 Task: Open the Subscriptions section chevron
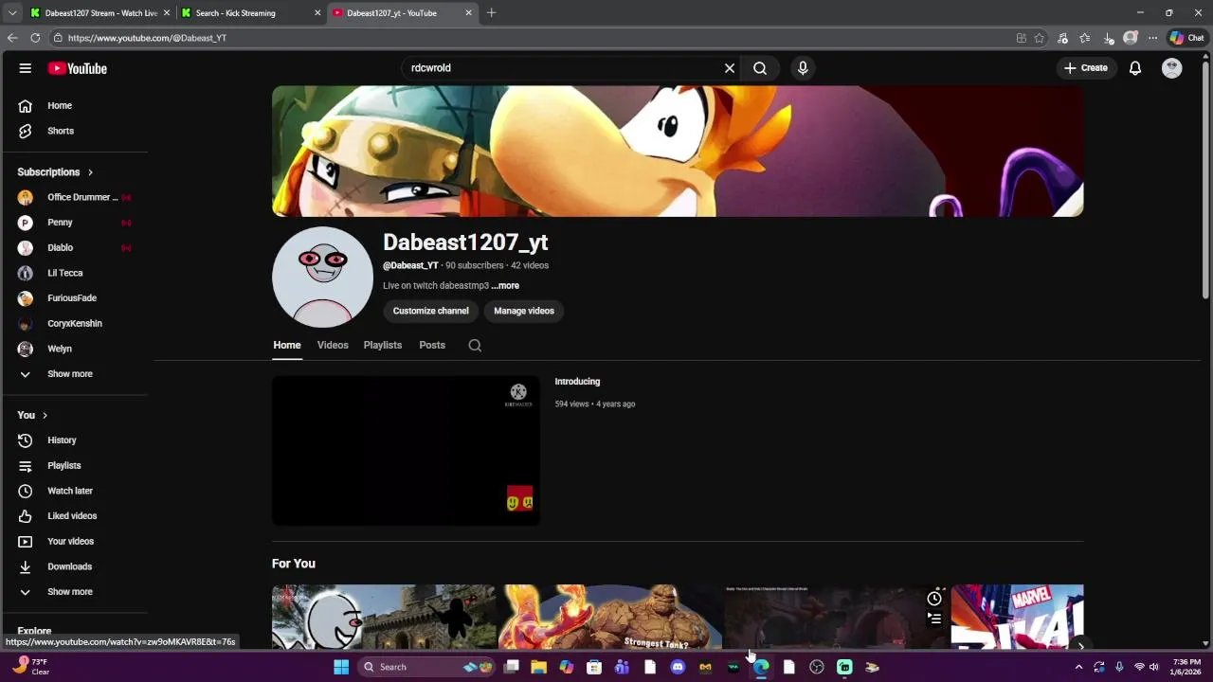(x=90, y=172)
